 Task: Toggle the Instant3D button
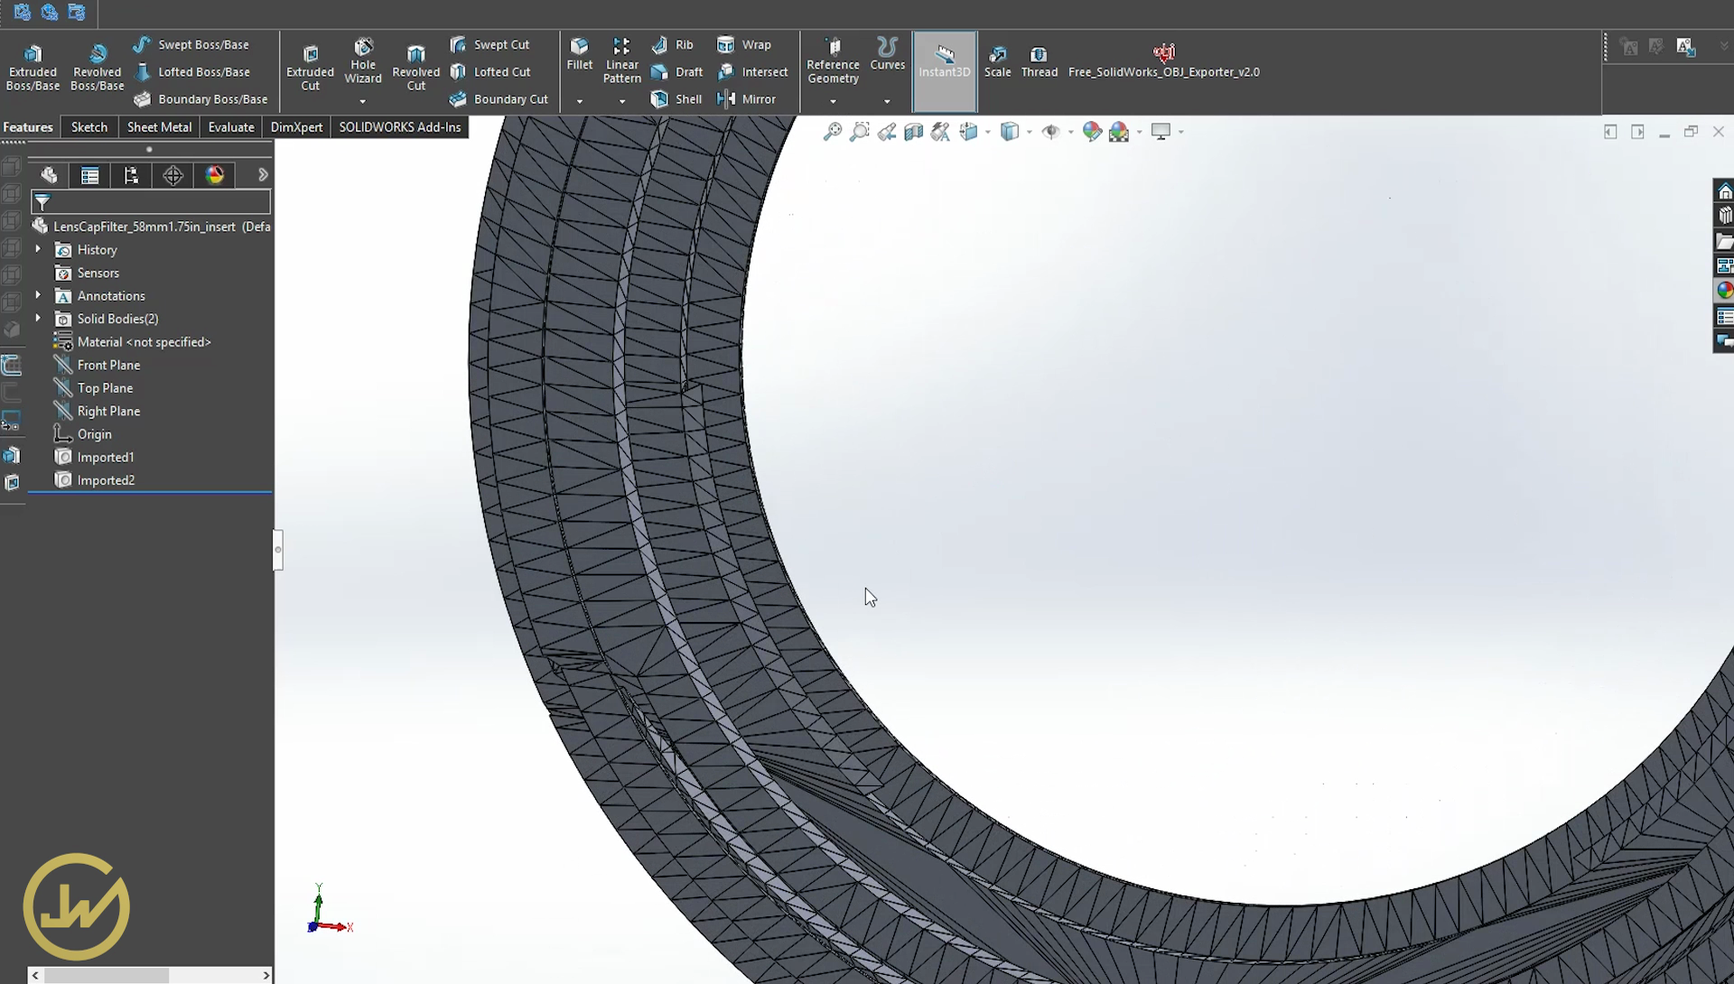point(944,70)
